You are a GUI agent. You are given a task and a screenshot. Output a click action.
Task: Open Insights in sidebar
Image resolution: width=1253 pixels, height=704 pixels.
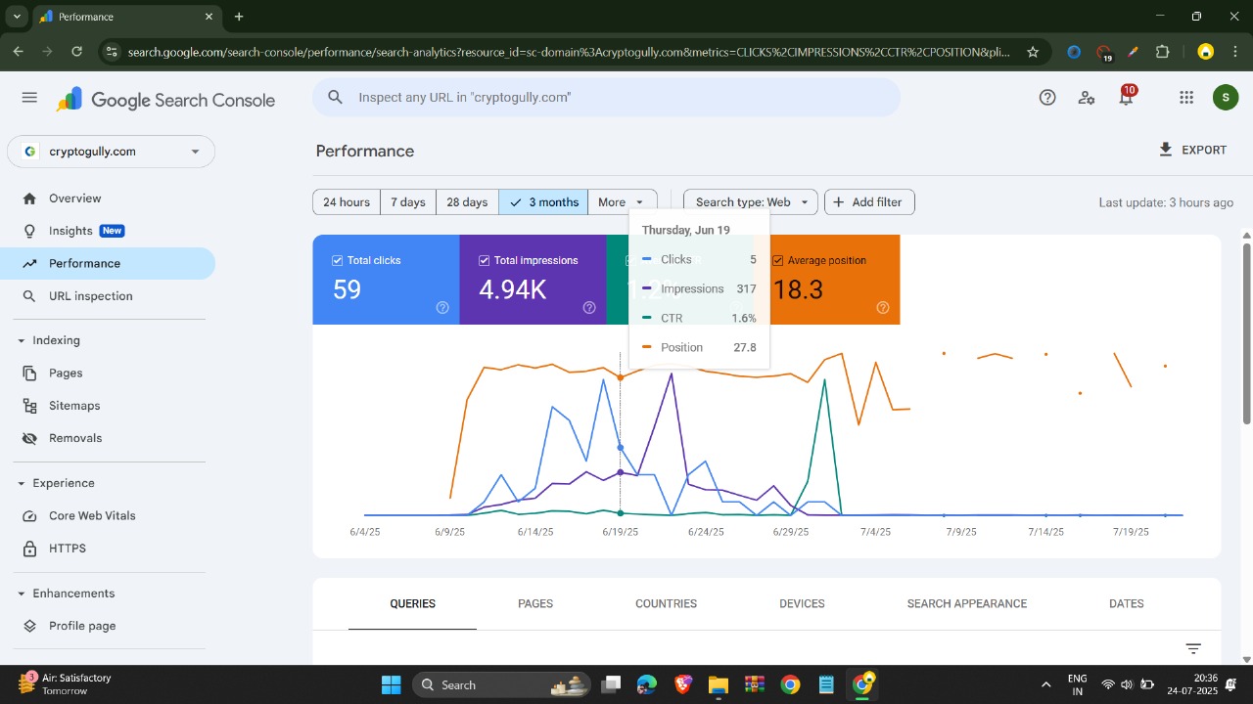coord(108,231)
